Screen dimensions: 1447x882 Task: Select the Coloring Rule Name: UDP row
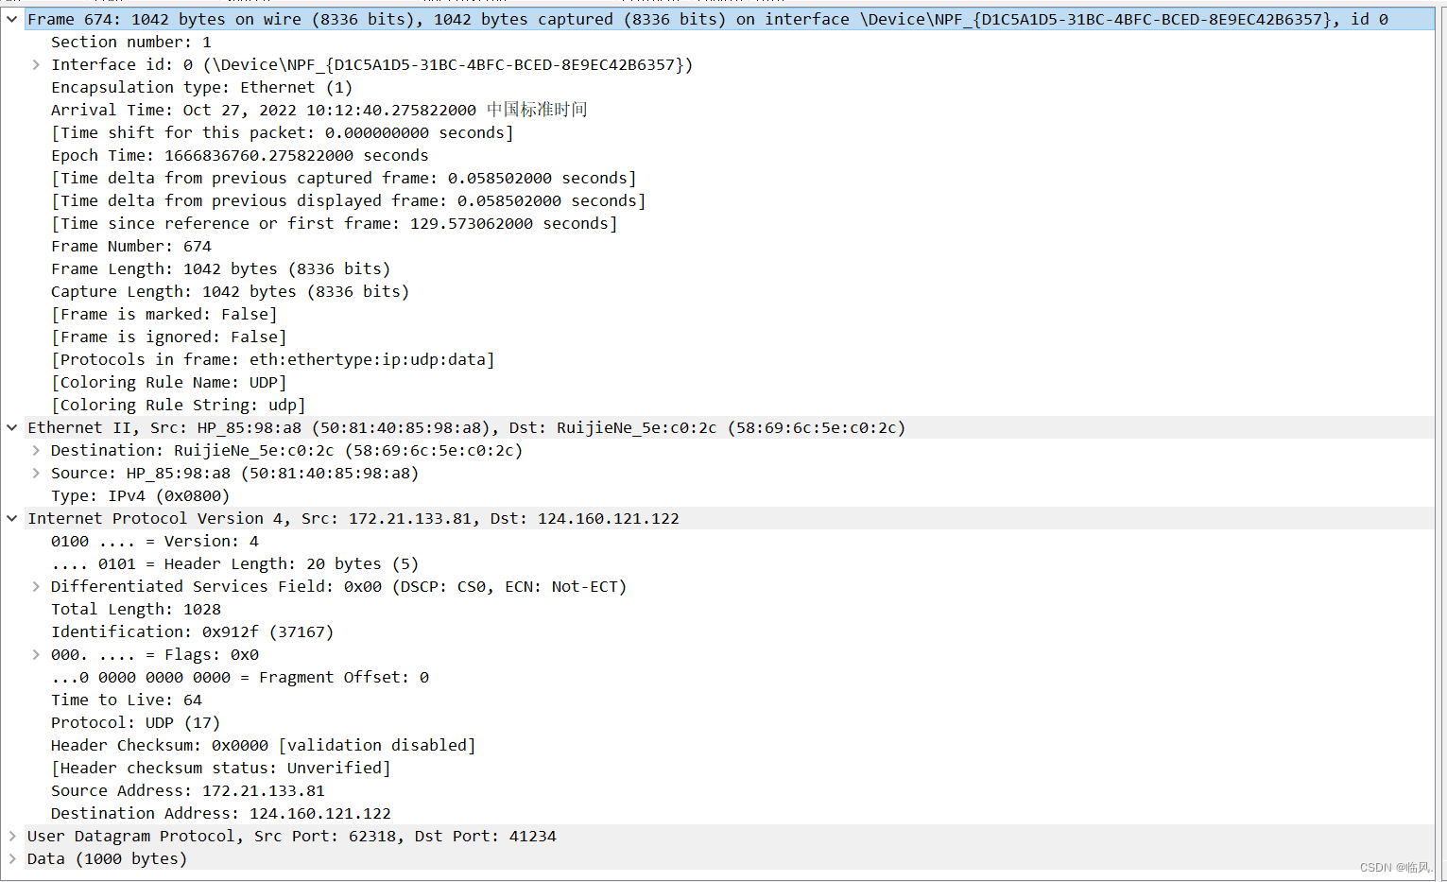click(169, 382)
